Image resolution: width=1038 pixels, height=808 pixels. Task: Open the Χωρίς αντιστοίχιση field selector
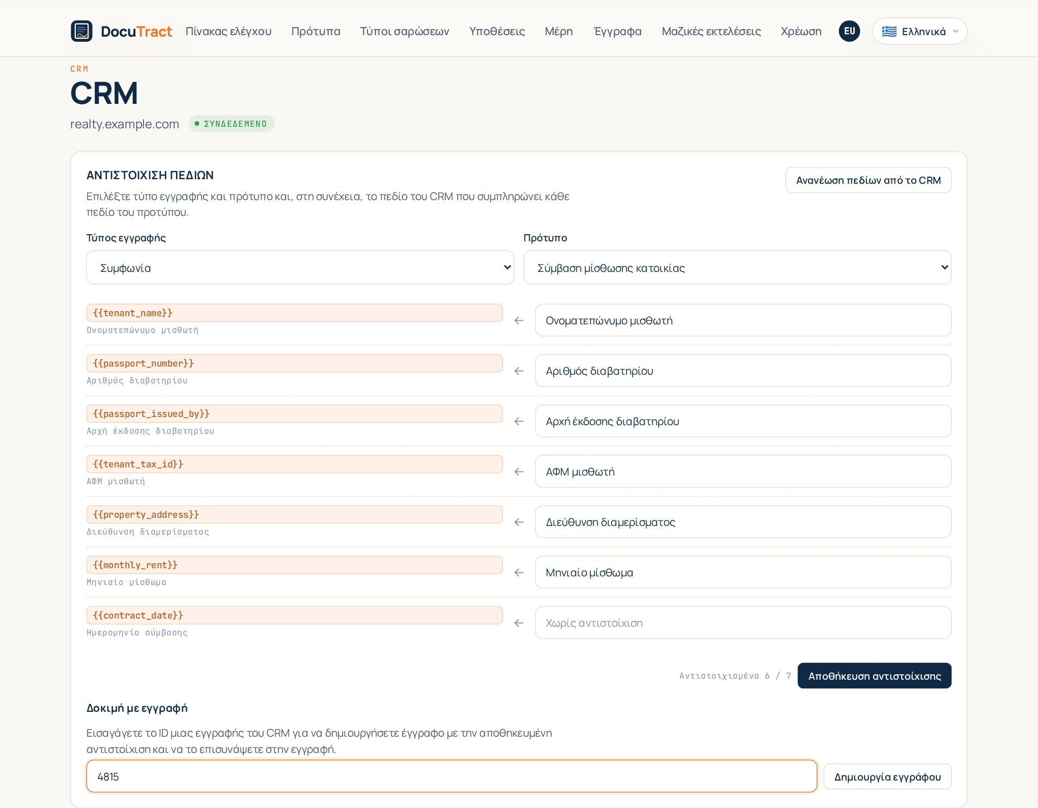point(743,623)
